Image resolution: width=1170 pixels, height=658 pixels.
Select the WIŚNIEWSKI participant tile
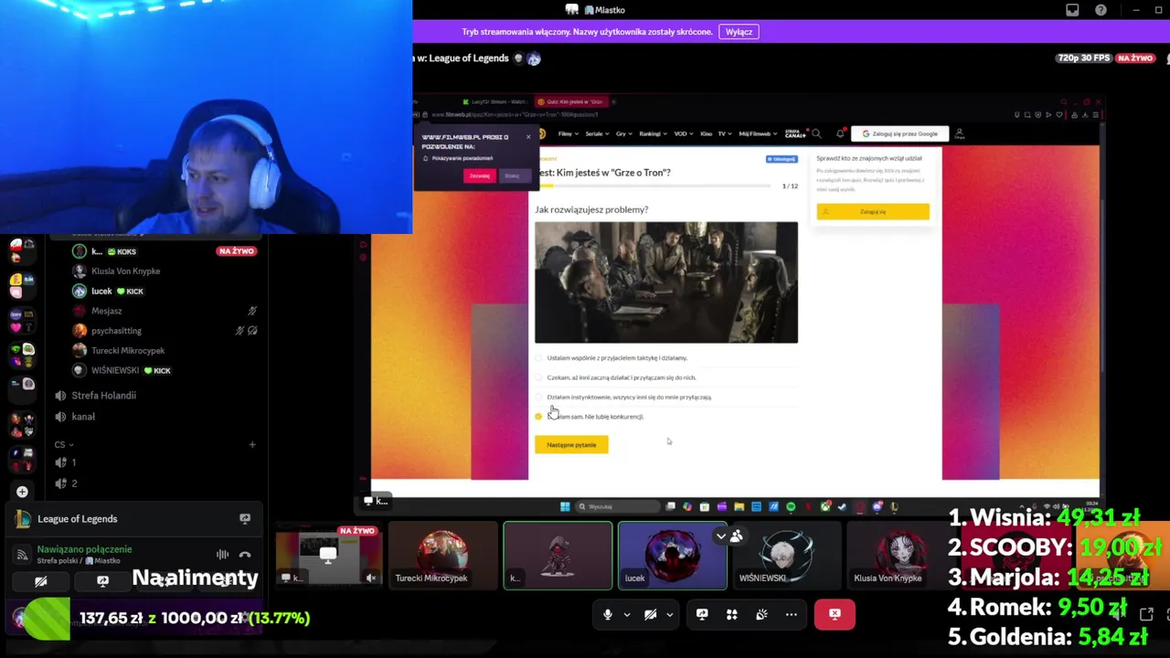click(x=787, y=556)
